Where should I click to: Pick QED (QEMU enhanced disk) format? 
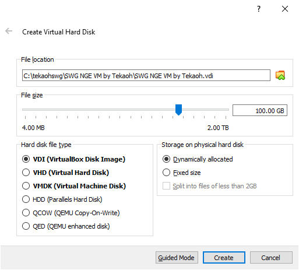coord(66,226)
